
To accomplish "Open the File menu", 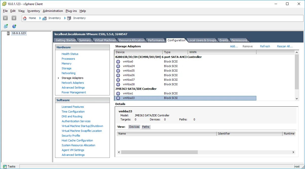I will click(5, 11).
